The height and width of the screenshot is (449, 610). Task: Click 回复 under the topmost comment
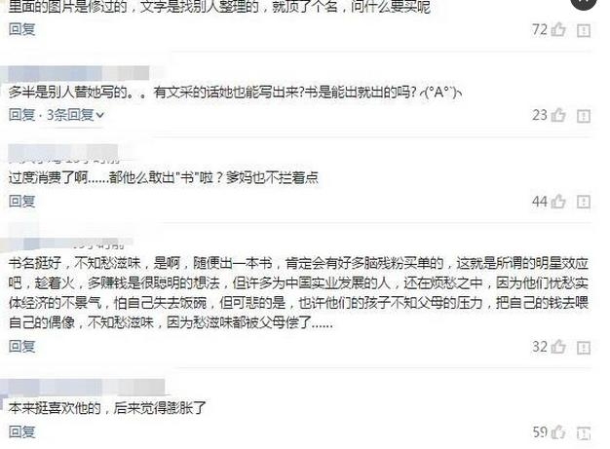pos(22,29)
